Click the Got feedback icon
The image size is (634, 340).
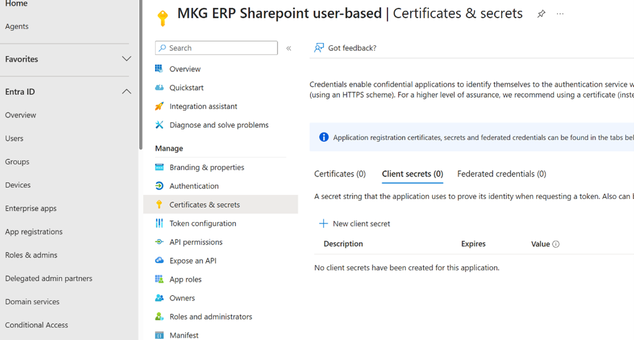[319, 48]
